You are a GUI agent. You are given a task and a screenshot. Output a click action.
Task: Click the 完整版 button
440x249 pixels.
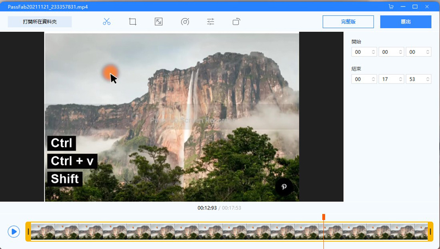click(x=348, y=22)
